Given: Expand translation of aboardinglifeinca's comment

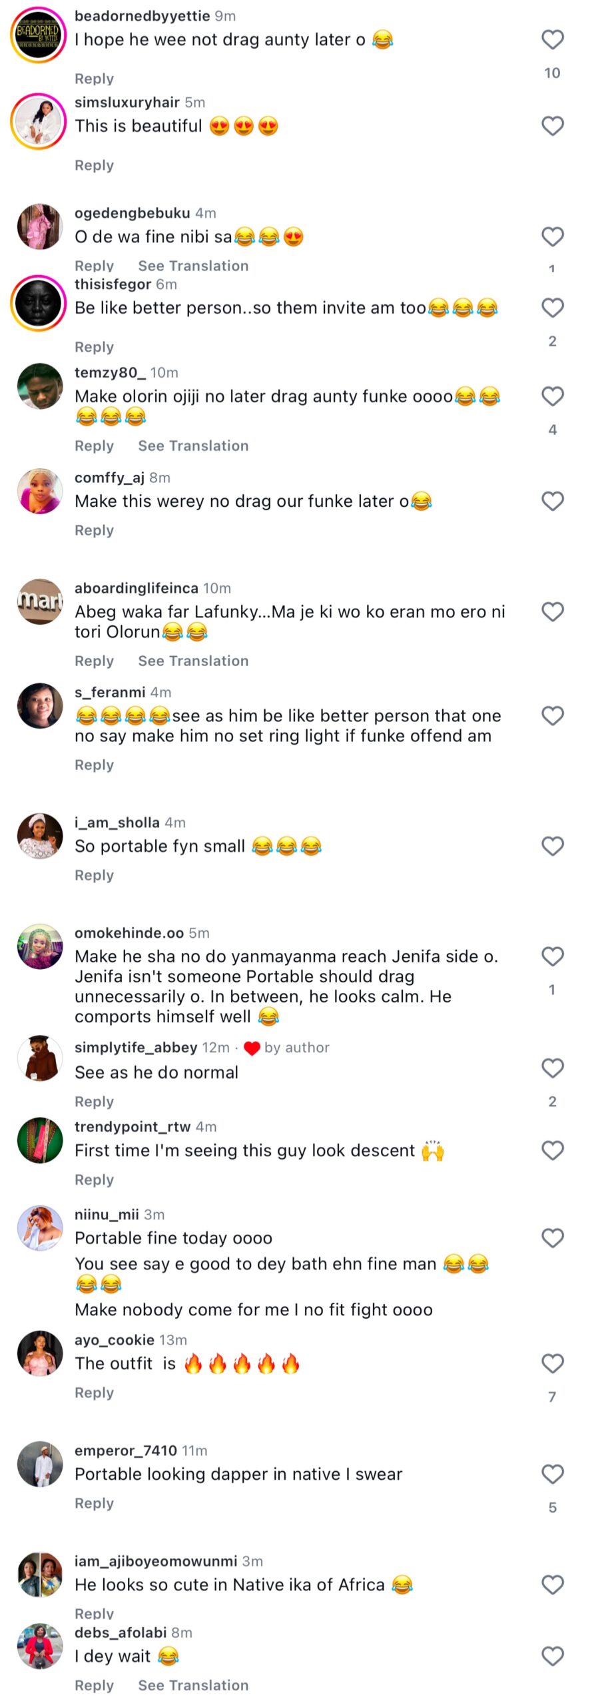Looking at the screenshot, I should point(193,661).
